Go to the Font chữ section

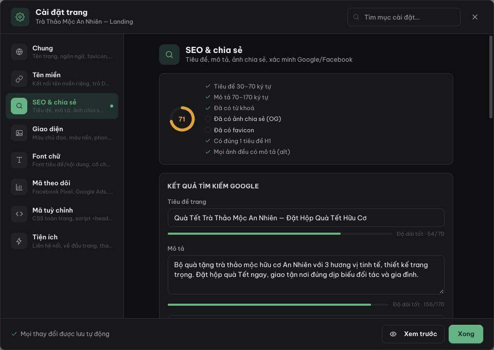coord(62,160)
